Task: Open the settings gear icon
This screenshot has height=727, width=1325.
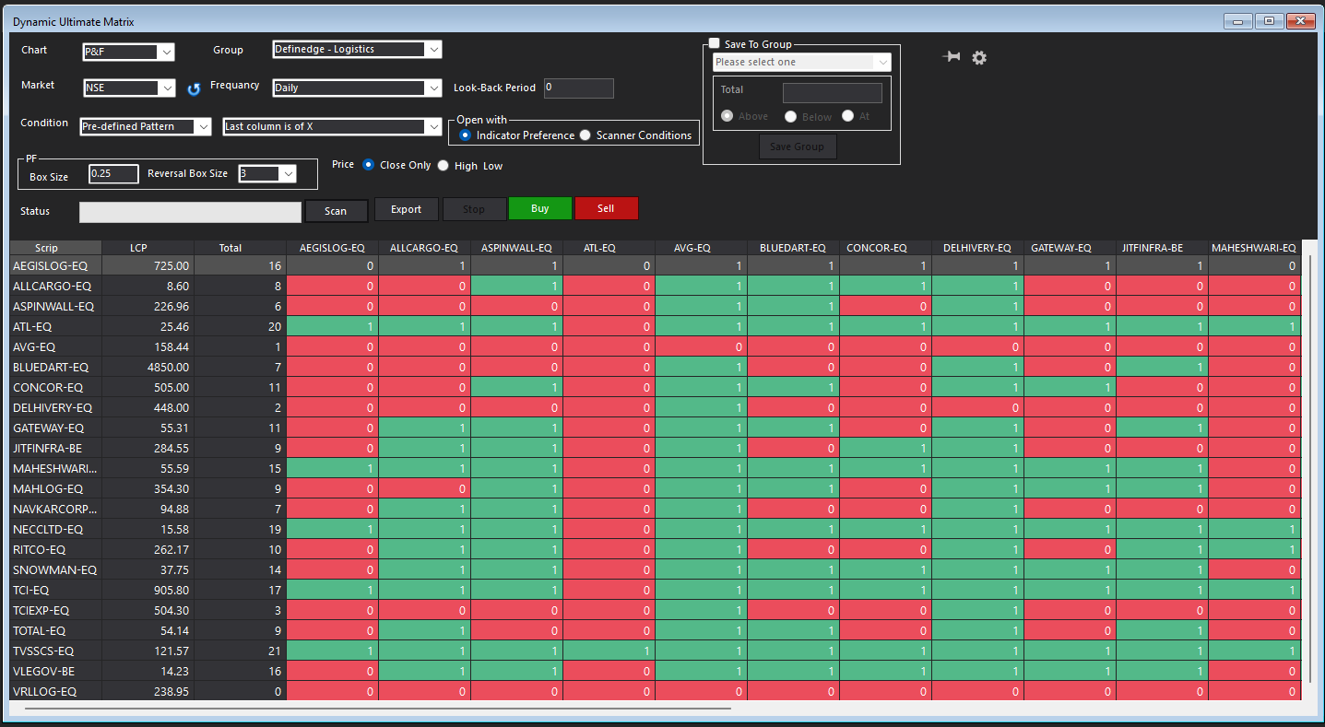Action: pyautogui.click(x=979, y=57)
